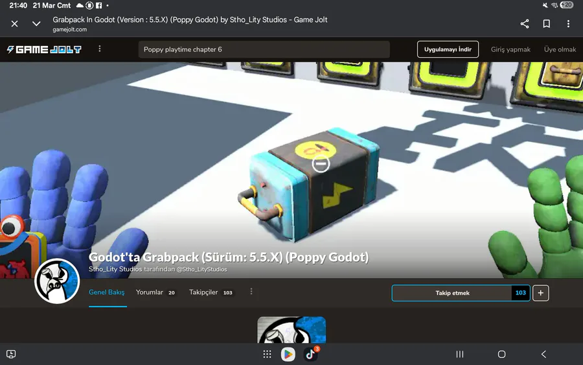Click the plus add-to-collection button
This screenshot has height=365, width=583.
coord(541,293)
